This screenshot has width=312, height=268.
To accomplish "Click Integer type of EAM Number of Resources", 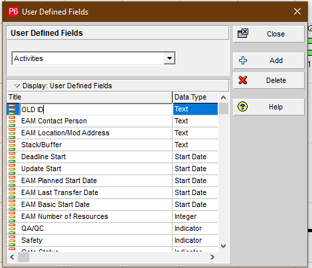I will (x=195, y=217).
